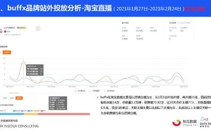Select the middle grey period tab beside orange one
This screenshot has width=211, height=133.
(12, 98)
